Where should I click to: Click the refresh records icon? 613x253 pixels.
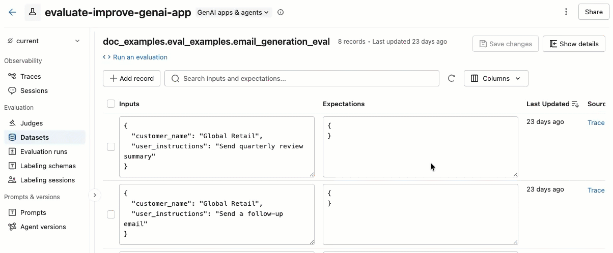coord(451,78)
